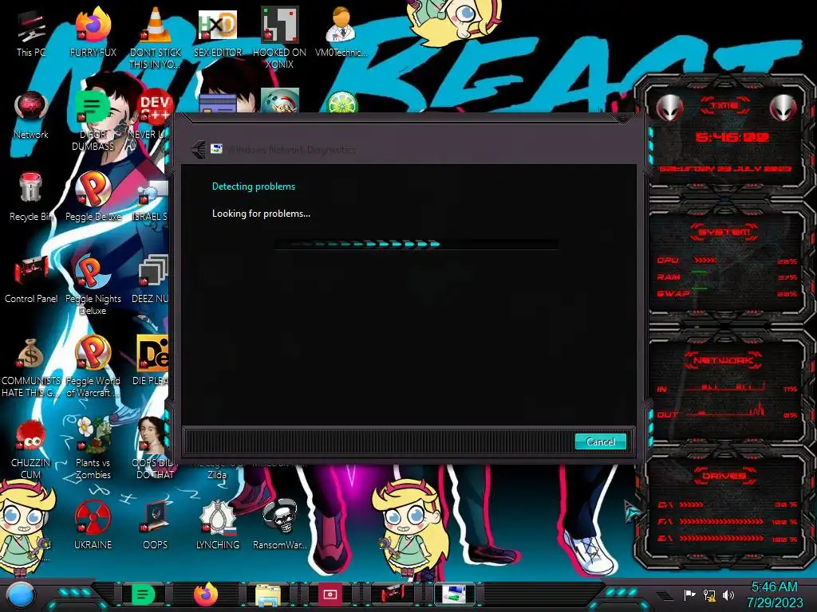Open the taskbar clock 5:46 AM
The image size is (817, 612).
click(774, 594)
